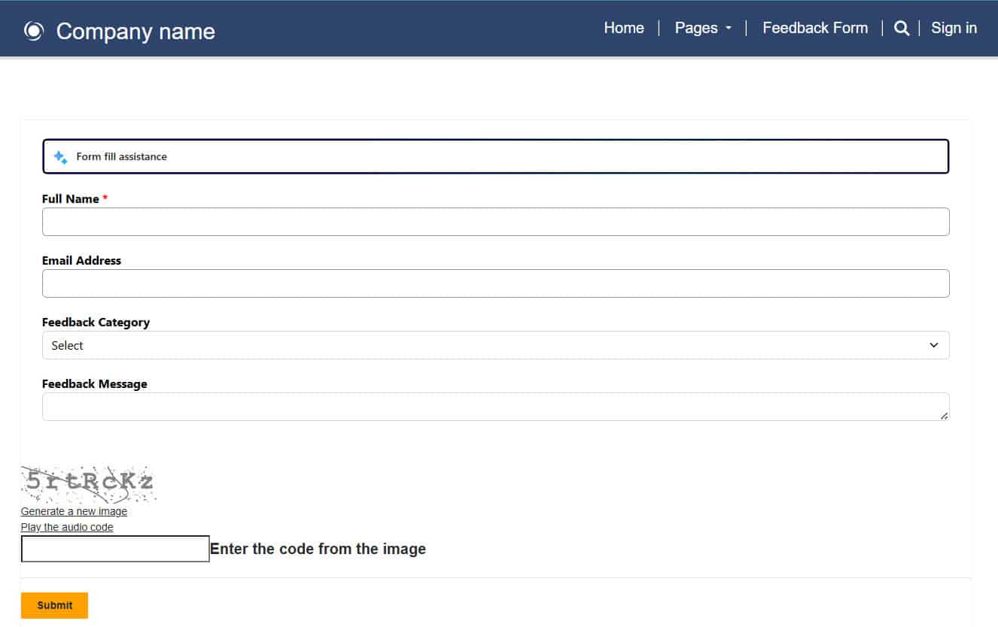Click the Submit button
This screenshot has width=998, height=627.
click(x=54, y=605)
